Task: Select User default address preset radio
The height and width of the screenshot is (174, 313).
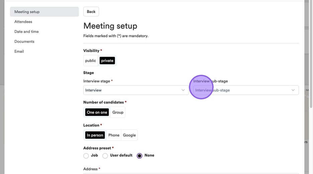Action: 105,156
